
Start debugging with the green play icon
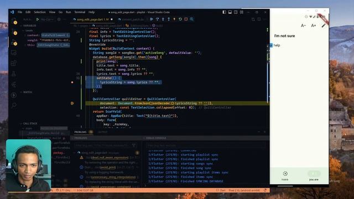[x=38, y=19]
